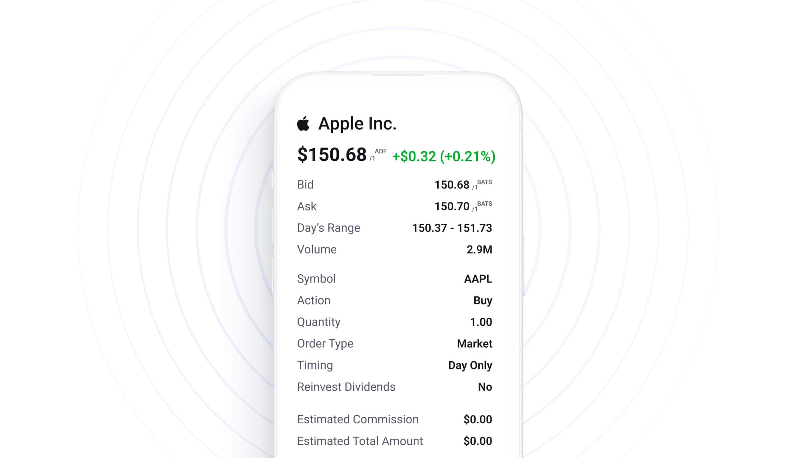Open the Day Only timing selector
The height and width of the screenshot is (458, 796).
470,365
